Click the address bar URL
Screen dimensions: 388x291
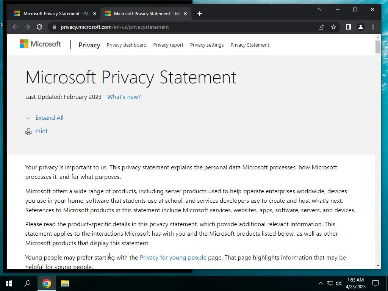point(115,27)
